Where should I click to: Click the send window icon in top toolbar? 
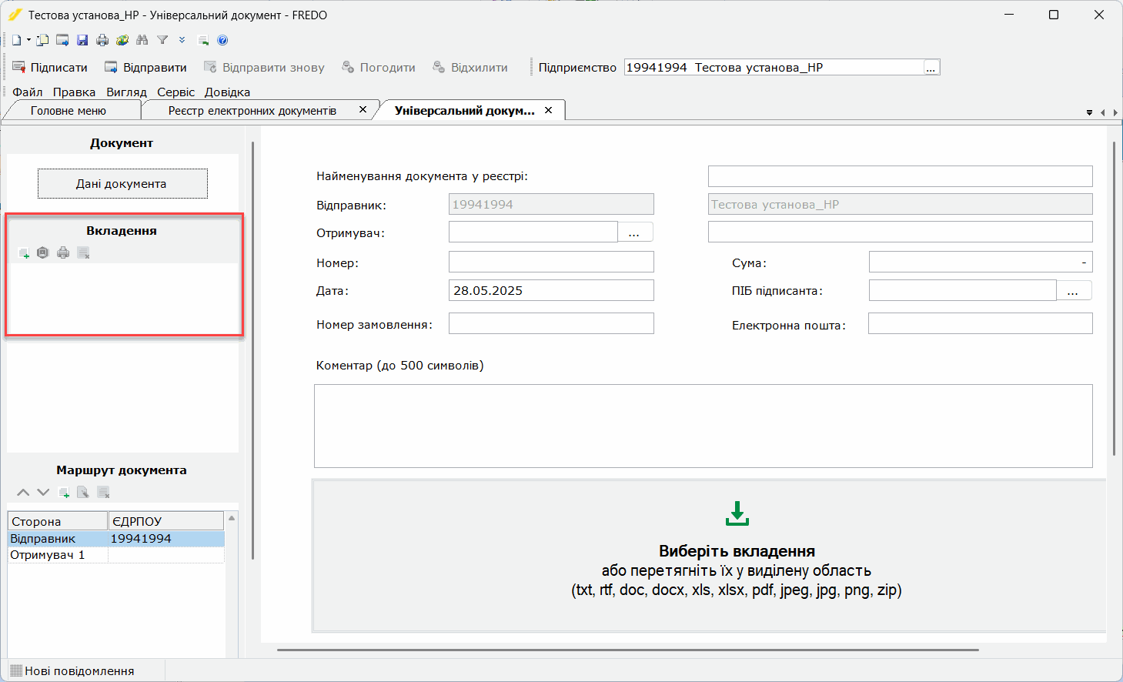pos(62,40)
